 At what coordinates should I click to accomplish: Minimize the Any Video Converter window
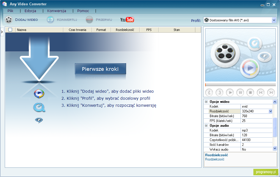262,5
